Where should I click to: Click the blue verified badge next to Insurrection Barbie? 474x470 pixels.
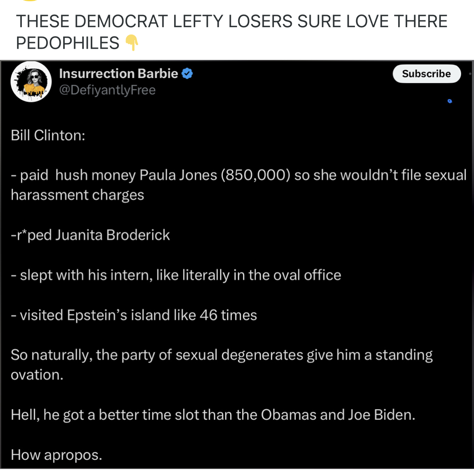(187, 73)
